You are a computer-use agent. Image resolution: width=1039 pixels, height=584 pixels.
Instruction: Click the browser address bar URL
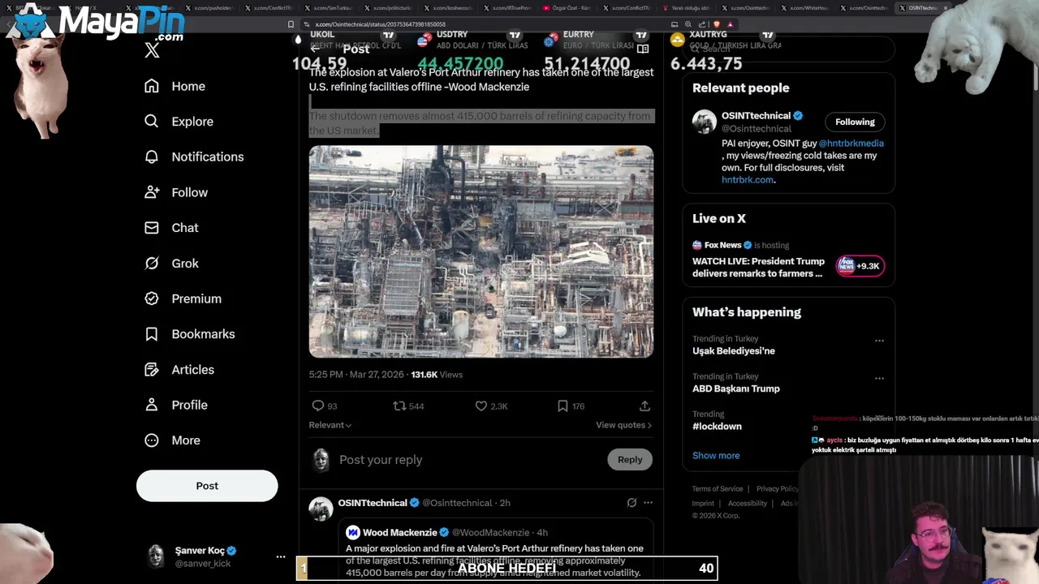click(x=380, y=24)
